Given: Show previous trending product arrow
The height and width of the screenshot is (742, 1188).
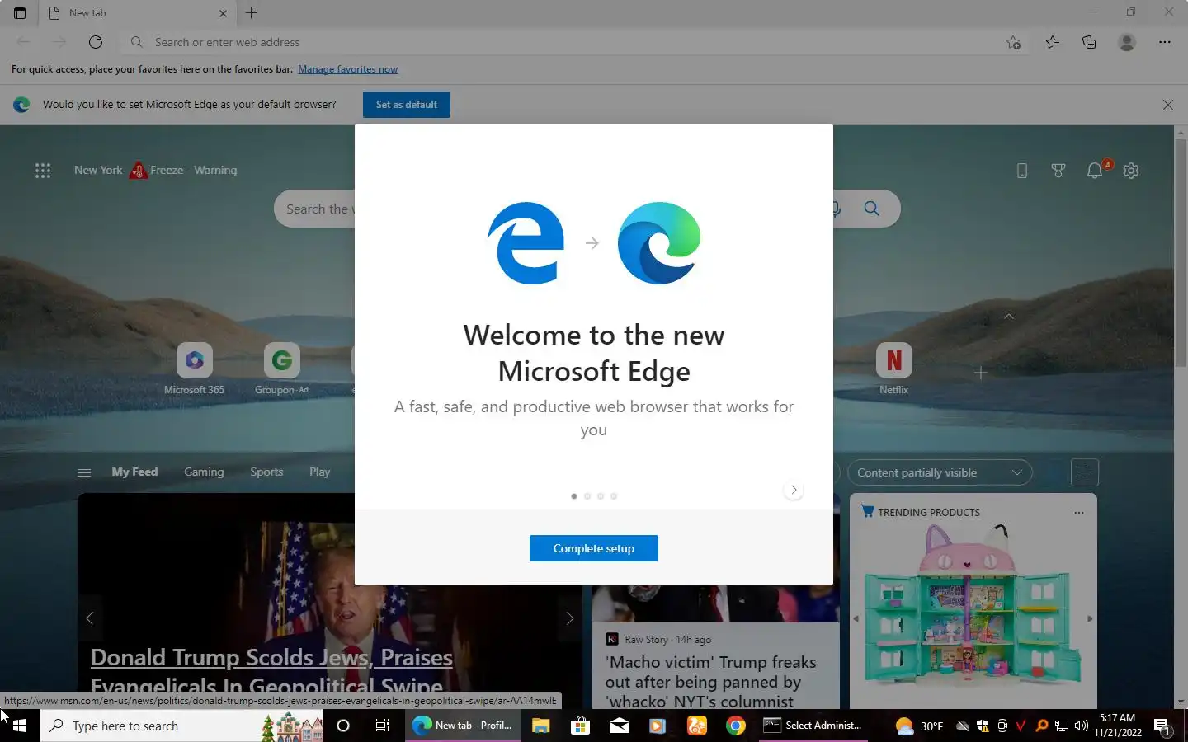Looking at the screenshot, I should pos(856,618).
